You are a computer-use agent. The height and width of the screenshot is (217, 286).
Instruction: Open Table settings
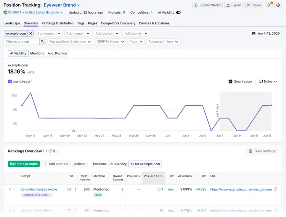262,151
